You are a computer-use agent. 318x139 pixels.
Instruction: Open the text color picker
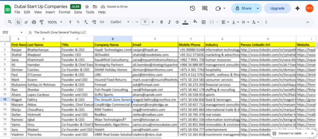[185, 22]
